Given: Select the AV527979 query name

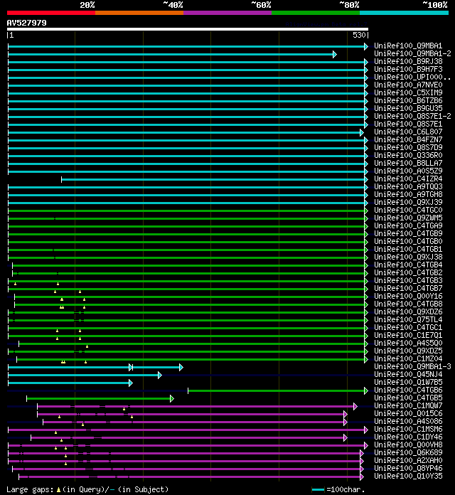Looking at the screenshot, I should pos(26,23).
